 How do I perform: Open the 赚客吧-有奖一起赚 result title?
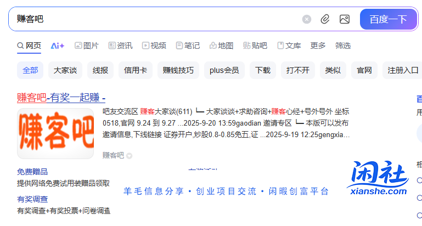coord(61,98)
